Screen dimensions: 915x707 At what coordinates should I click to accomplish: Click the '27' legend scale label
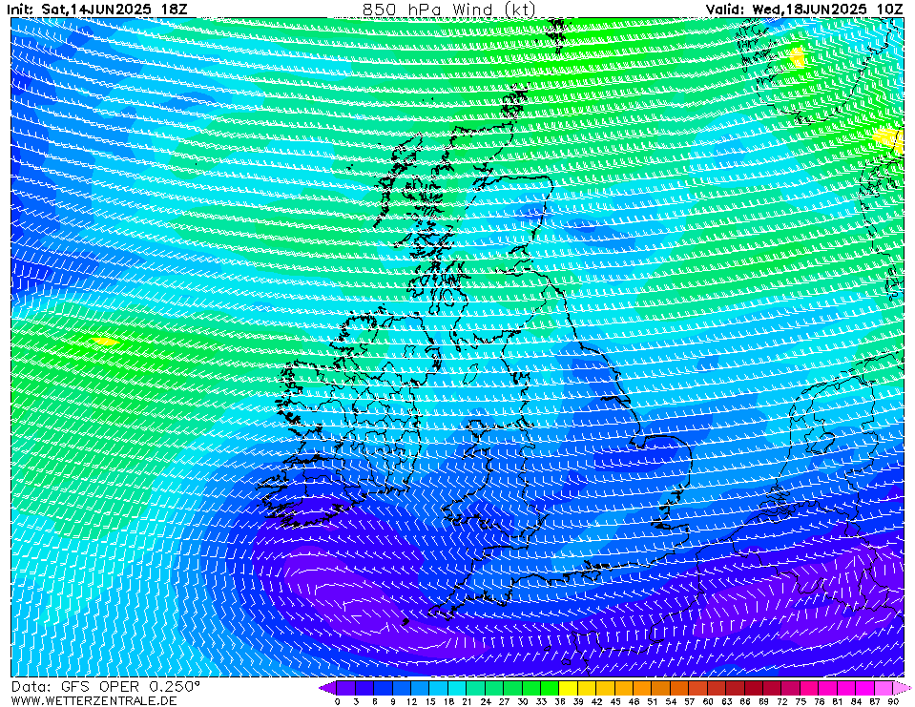(x=504, y=701)
